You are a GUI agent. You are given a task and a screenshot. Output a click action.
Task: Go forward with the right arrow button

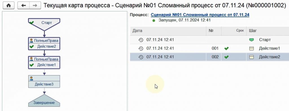(x=35, y=6)
